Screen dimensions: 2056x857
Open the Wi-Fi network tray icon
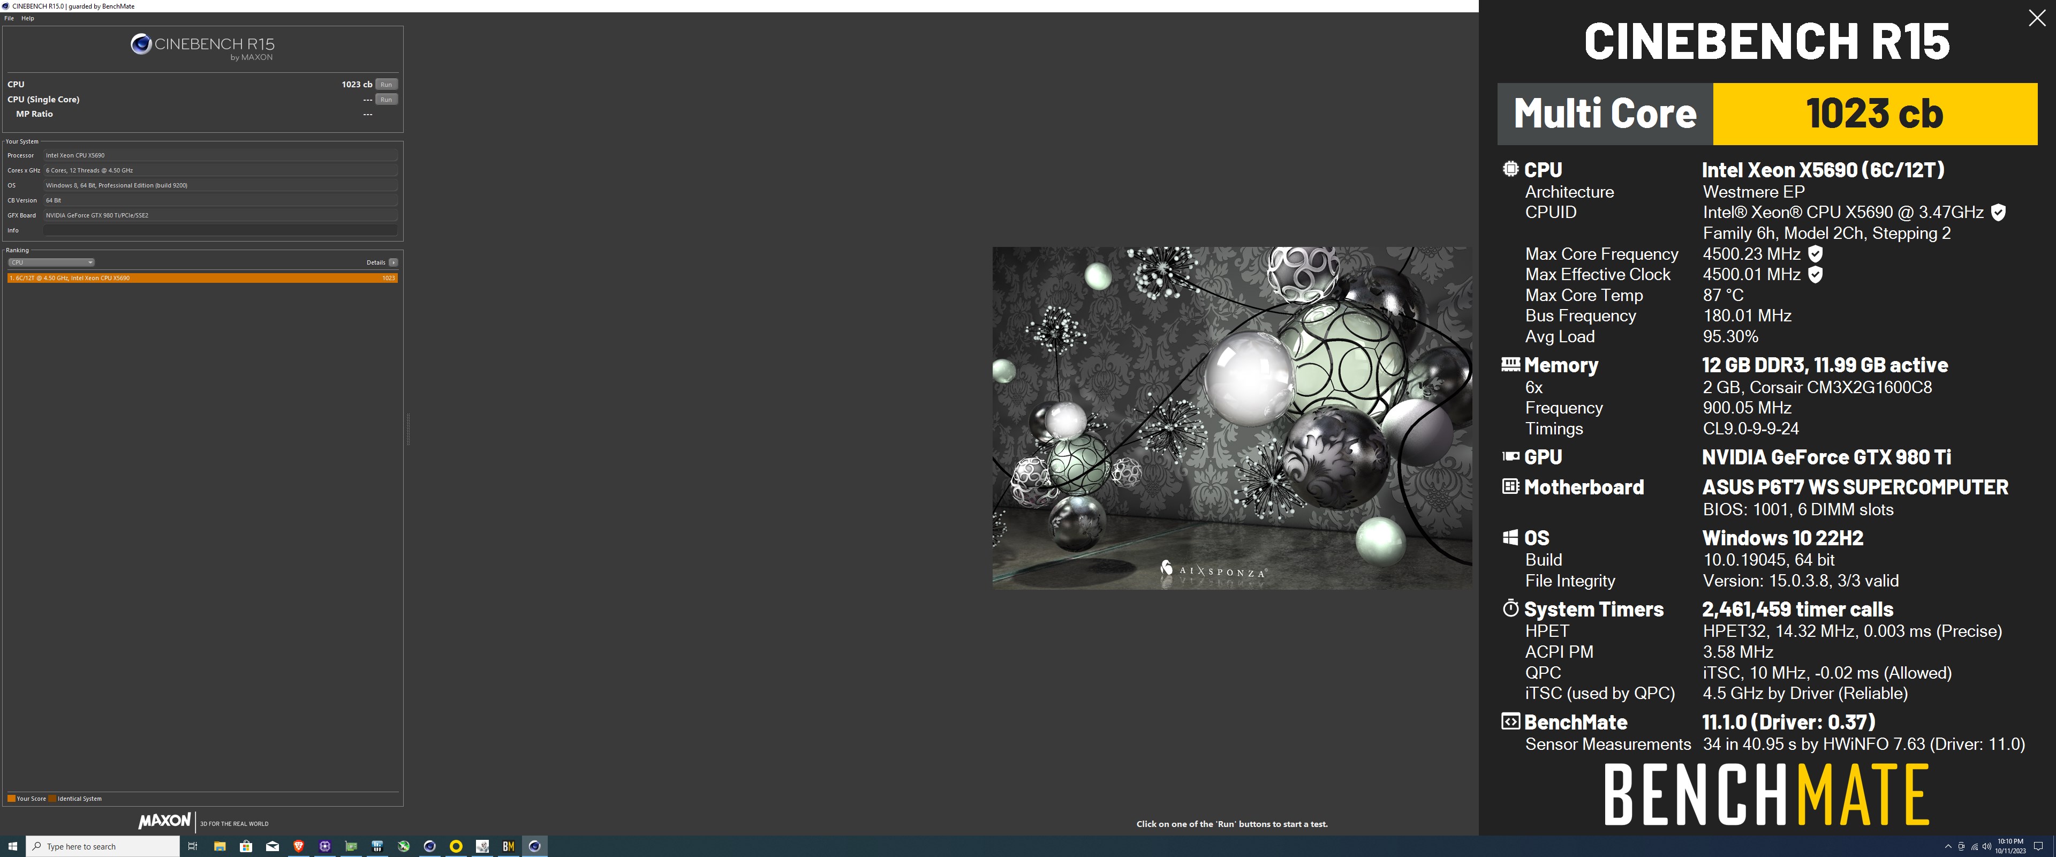[1975, 847]
